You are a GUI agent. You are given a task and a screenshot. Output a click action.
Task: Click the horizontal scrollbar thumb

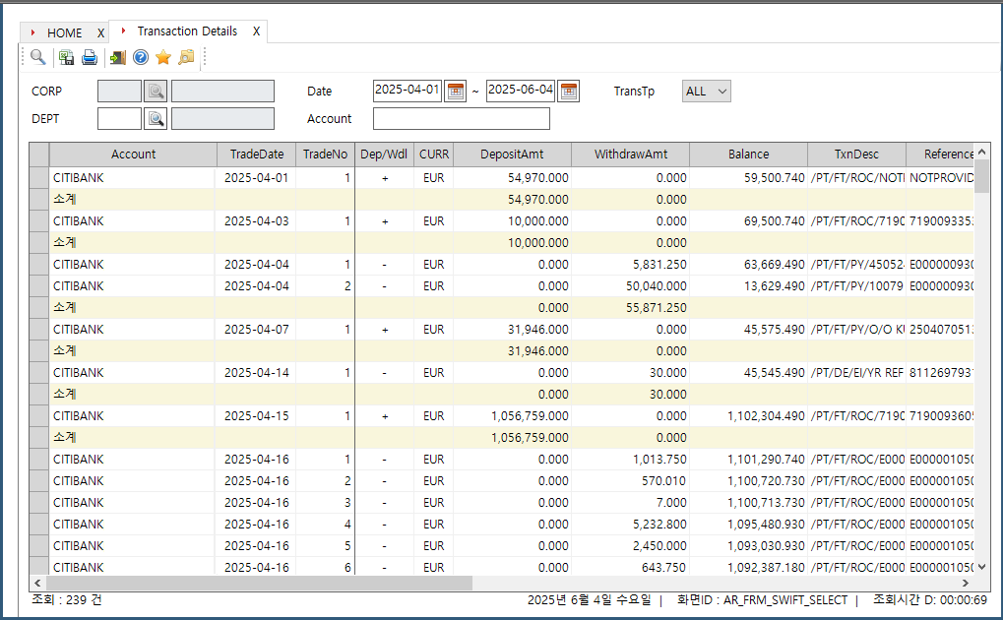259,583
